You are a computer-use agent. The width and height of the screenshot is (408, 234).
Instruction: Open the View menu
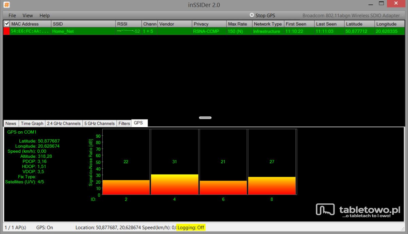28,15
